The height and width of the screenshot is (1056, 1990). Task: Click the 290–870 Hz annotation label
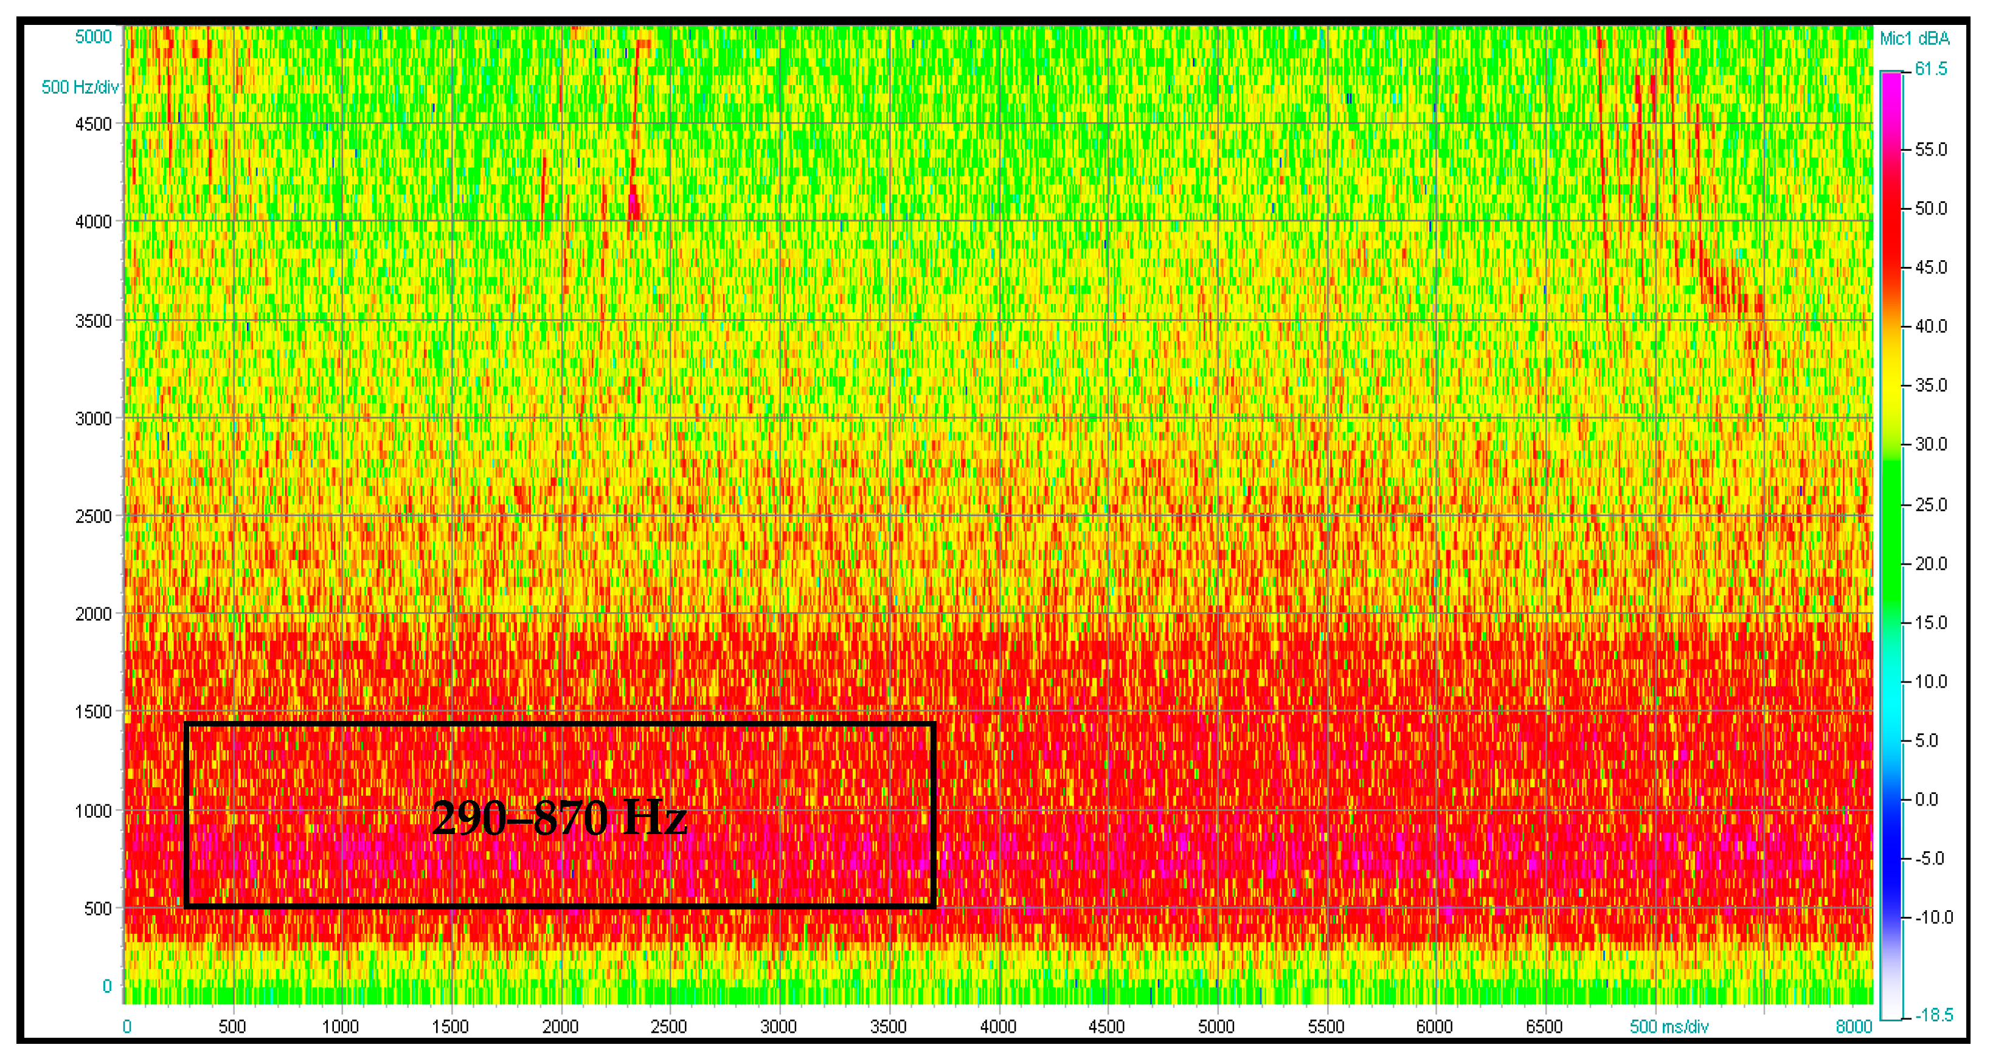(560, 818)
